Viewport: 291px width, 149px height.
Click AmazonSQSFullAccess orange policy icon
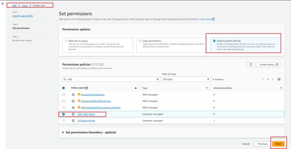pos(79,94)
